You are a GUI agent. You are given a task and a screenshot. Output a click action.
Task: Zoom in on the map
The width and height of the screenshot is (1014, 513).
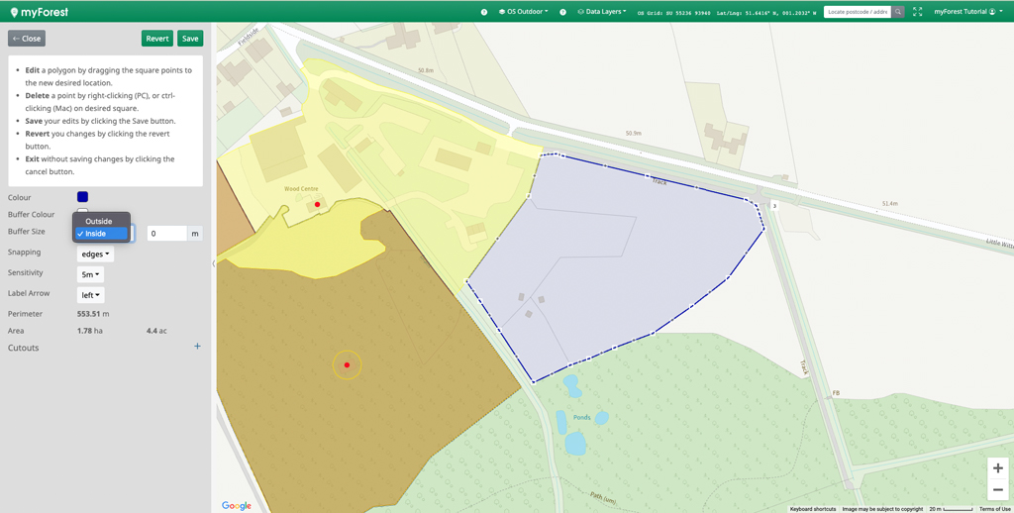pos(997,467)
